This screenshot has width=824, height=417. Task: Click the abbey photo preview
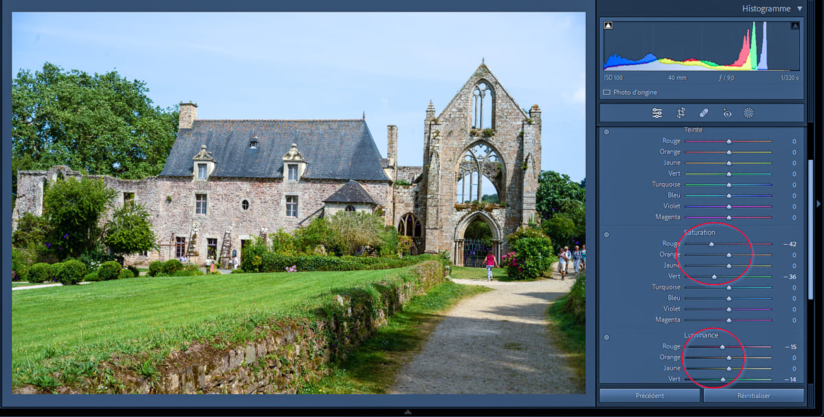298,203
